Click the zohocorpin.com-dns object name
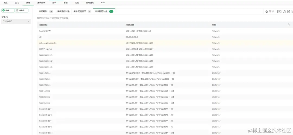Image resolution: width=293 pixels, height=135 pixels. point(48,43)
